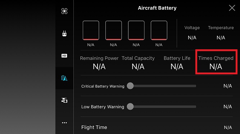Click the Critical Battery Warning slider handle
The image size is (240, 134).
[x=130, y=86]
